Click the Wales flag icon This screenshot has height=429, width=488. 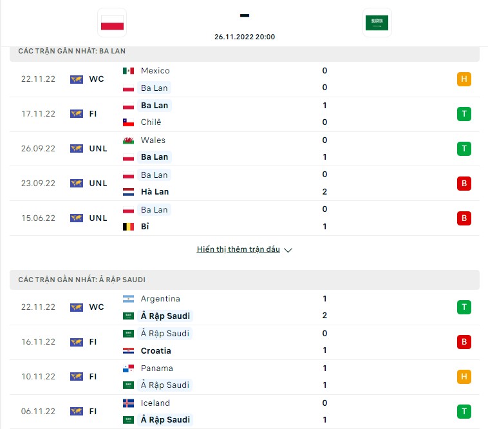pyautogui.click(x=128, y=140)
